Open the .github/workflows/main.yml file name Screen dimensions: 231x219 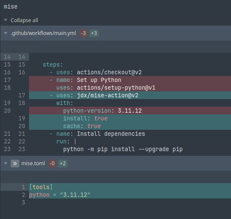click(43, 33)
